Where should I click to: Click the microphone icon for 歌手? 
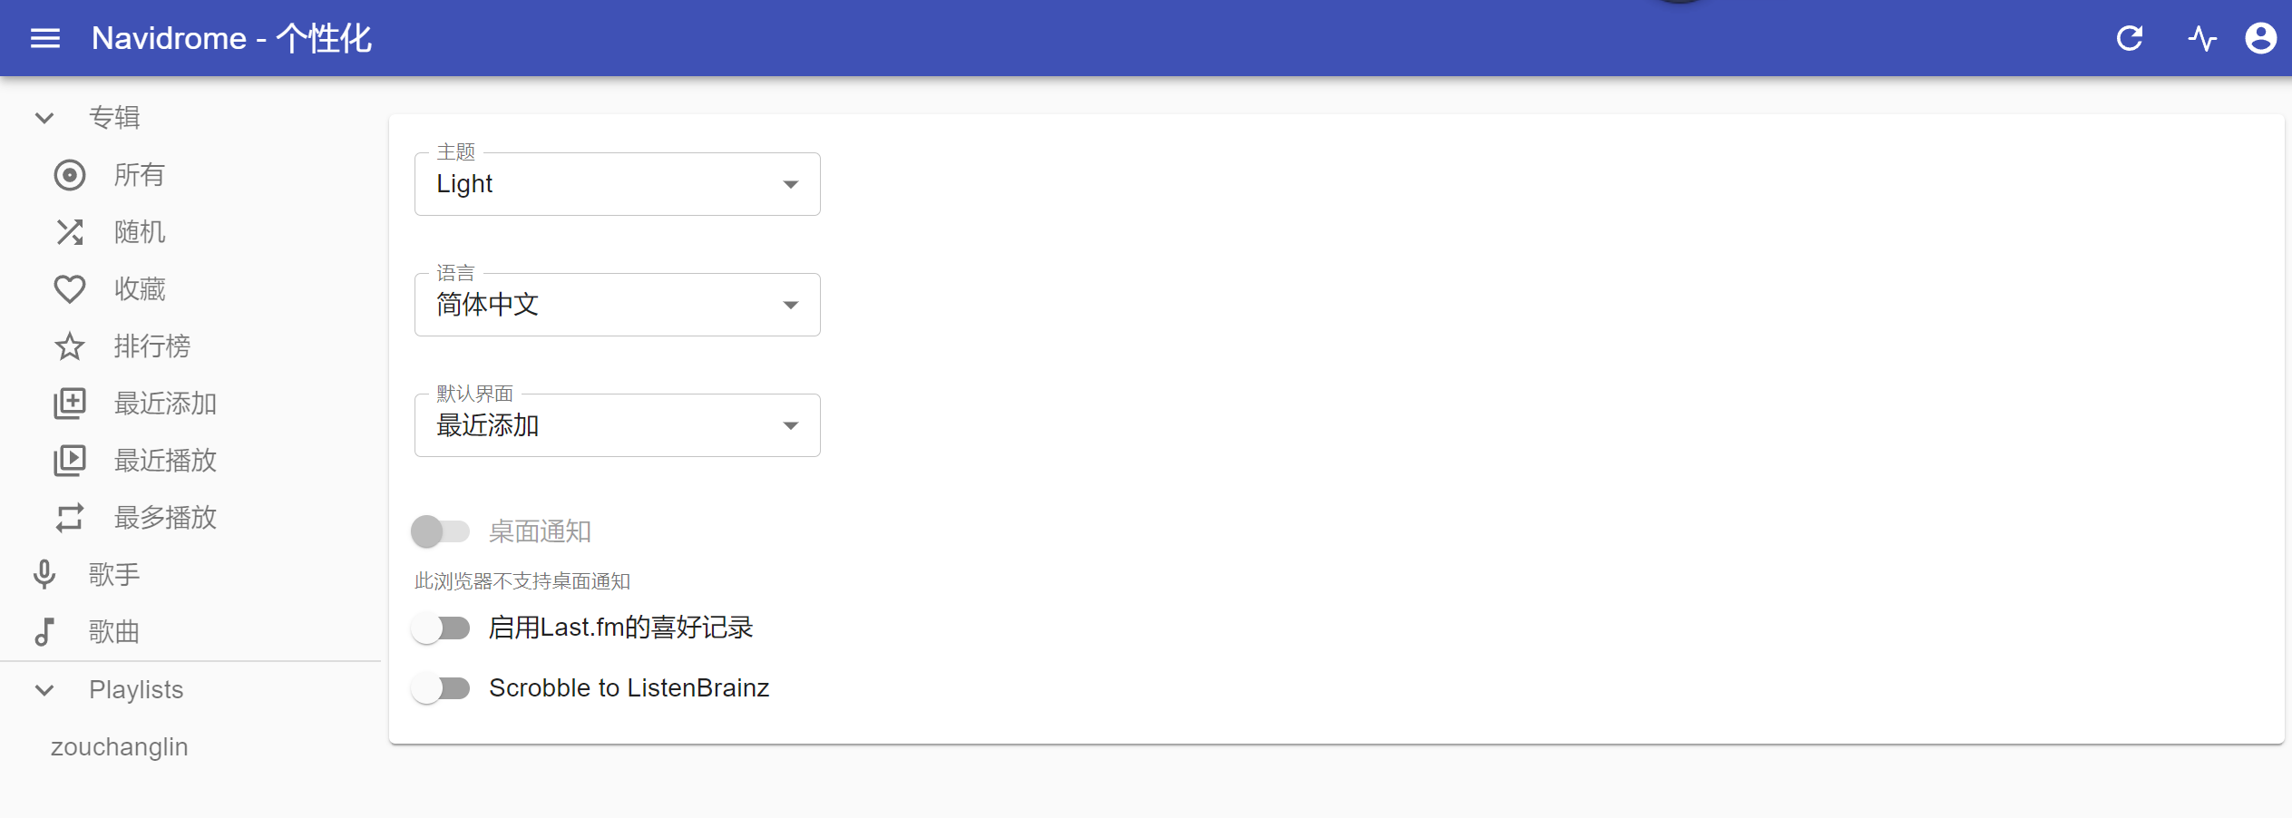44,574
